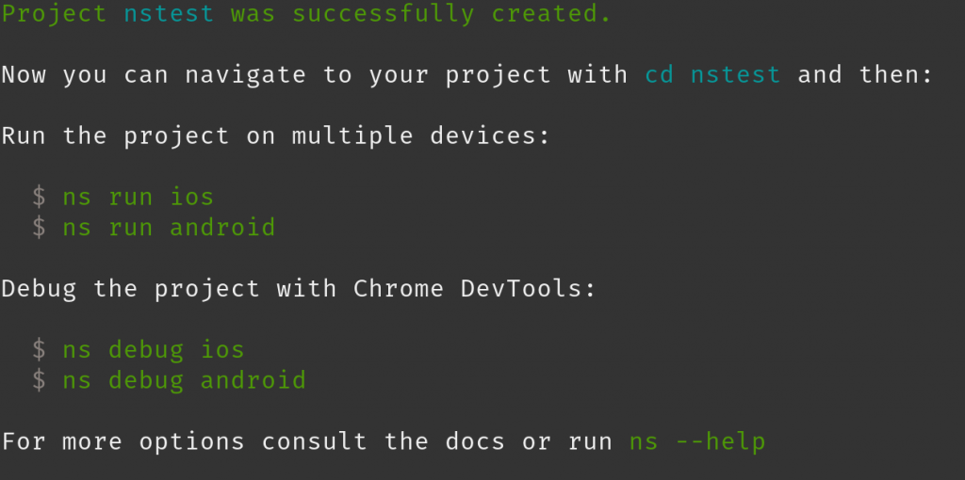Screen dimensions: 965x480
Task: Click the 'Run the project on multiple devices:' line
Action: (276, 136)
